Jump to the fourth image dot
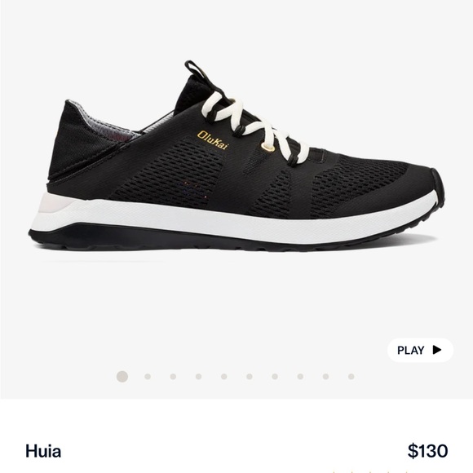 point(198,377)
